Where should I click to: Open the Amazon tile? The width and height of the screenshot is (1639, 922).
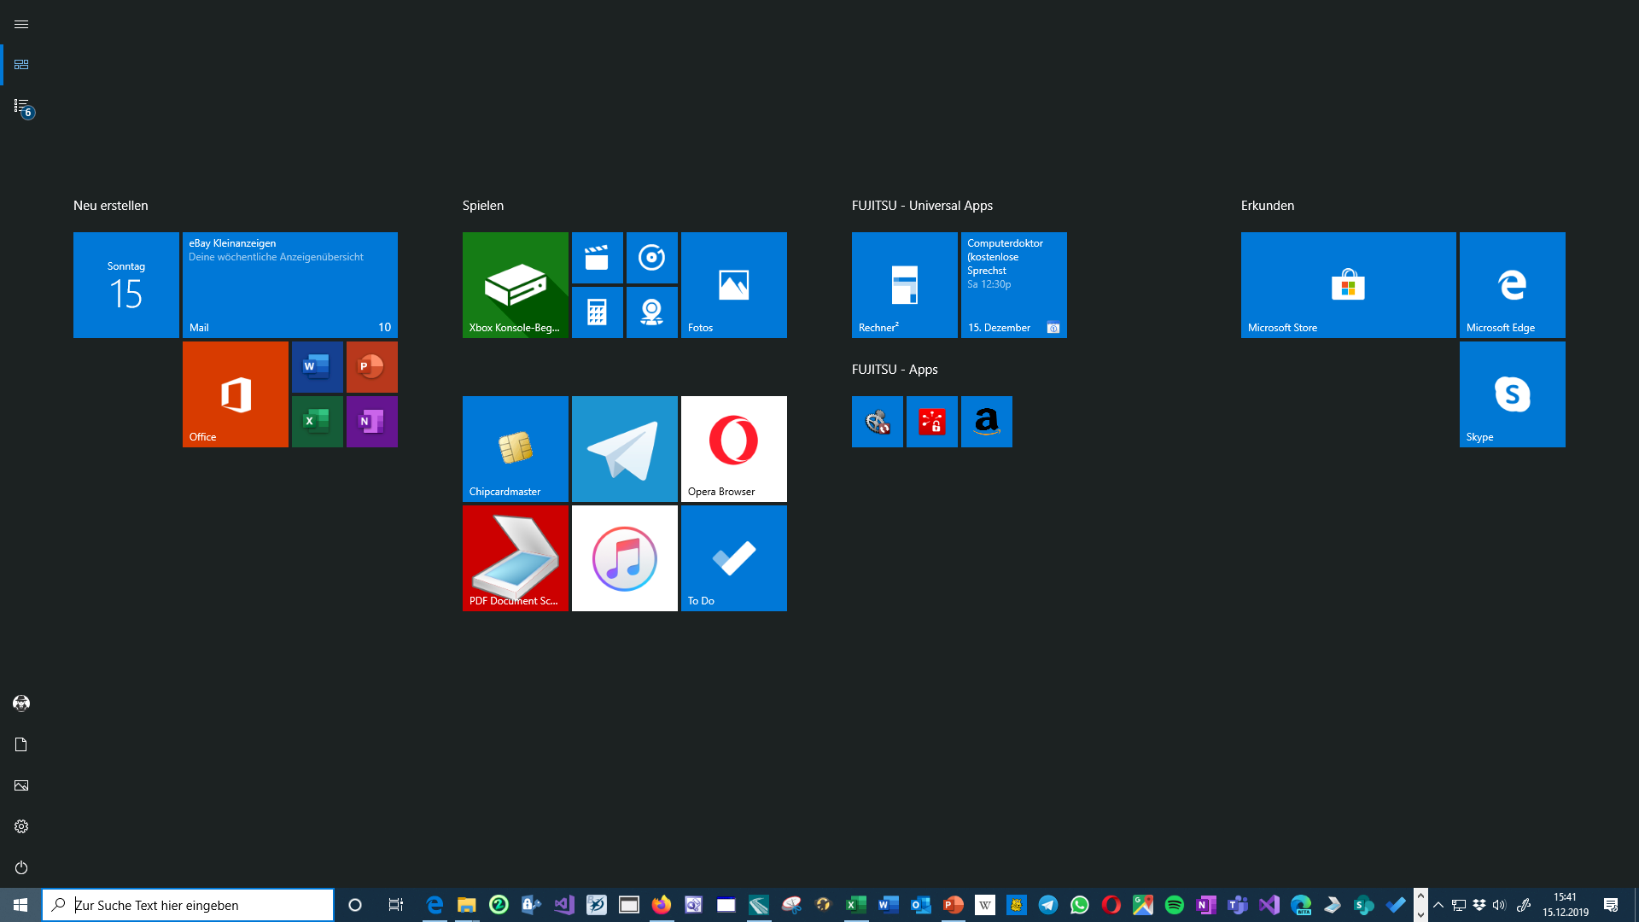pyautogui.click(x=986, y=421)
